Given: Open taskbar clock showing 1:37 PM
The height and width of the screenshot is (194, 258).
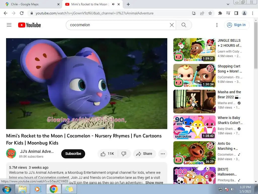Looking at the screenshot, I should [x=245, y=189].
